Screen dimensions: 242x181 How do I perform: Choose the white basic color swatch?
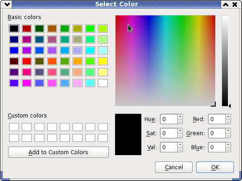(103, 83)
